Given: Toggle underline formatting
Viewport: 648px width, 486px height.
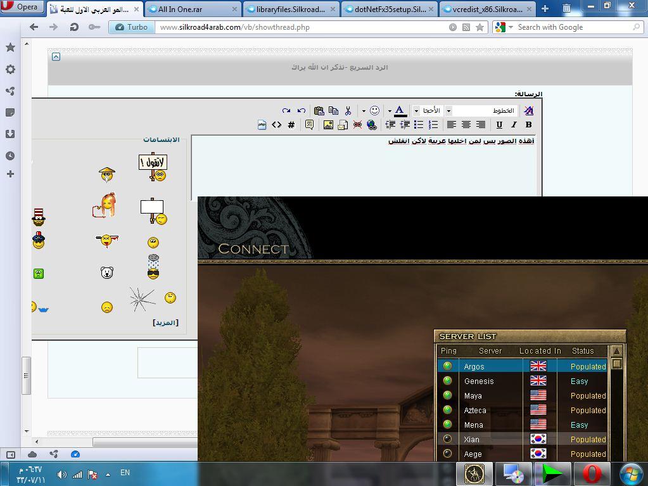Looking at the screenshot, I should pos(499,125).
